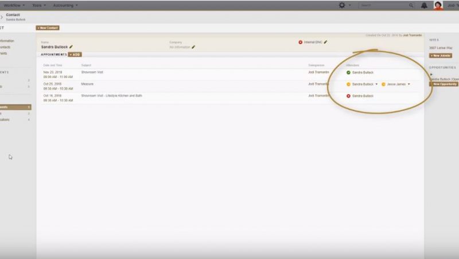Image resolution: width=459 pixels, height=259 pixels.
Task: Click orange status icon beside Jesse James
Action: click(x=383, y=84)
